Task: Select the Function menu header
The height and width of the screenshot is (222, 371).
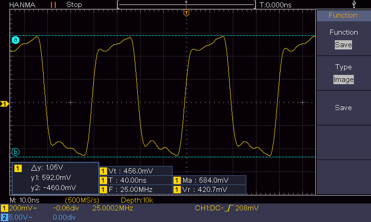Action: point(343,15)
